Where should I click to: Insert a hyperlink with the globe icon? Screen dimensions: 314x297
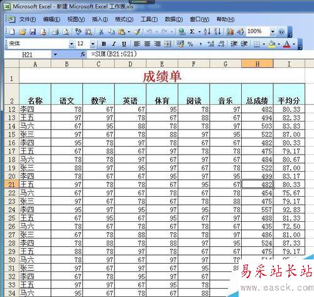182,32
